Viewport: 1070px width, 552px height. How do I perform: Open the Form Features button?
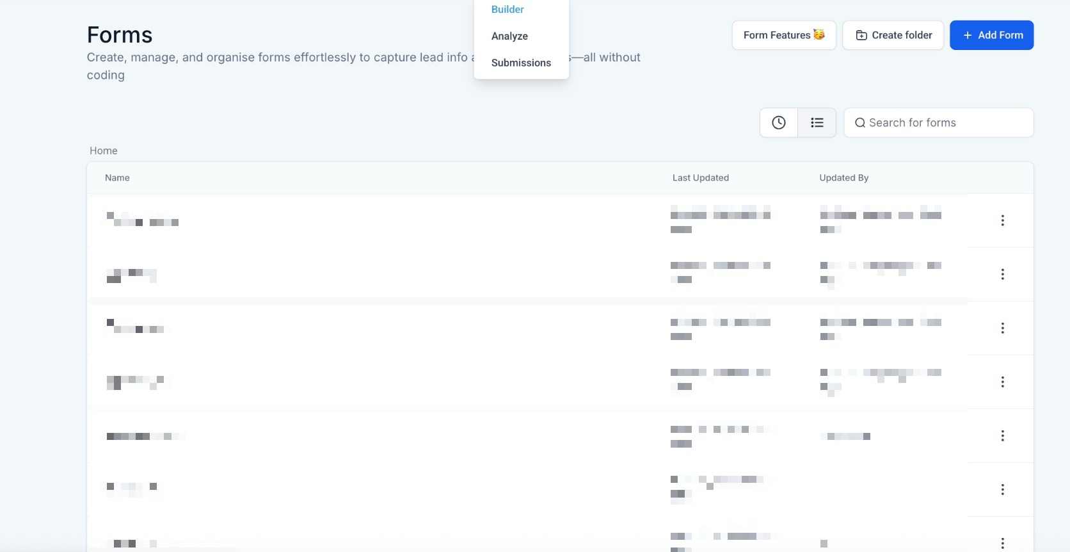(x=784, y=35)
